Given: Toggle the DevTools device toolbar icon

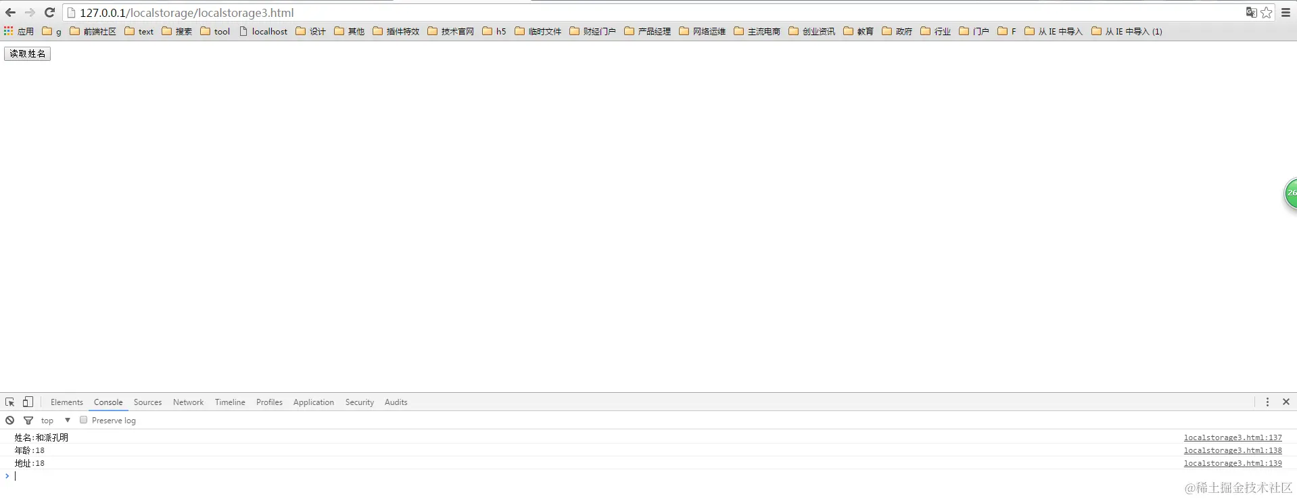Looking at the screenshot, I should click(28, 402).
